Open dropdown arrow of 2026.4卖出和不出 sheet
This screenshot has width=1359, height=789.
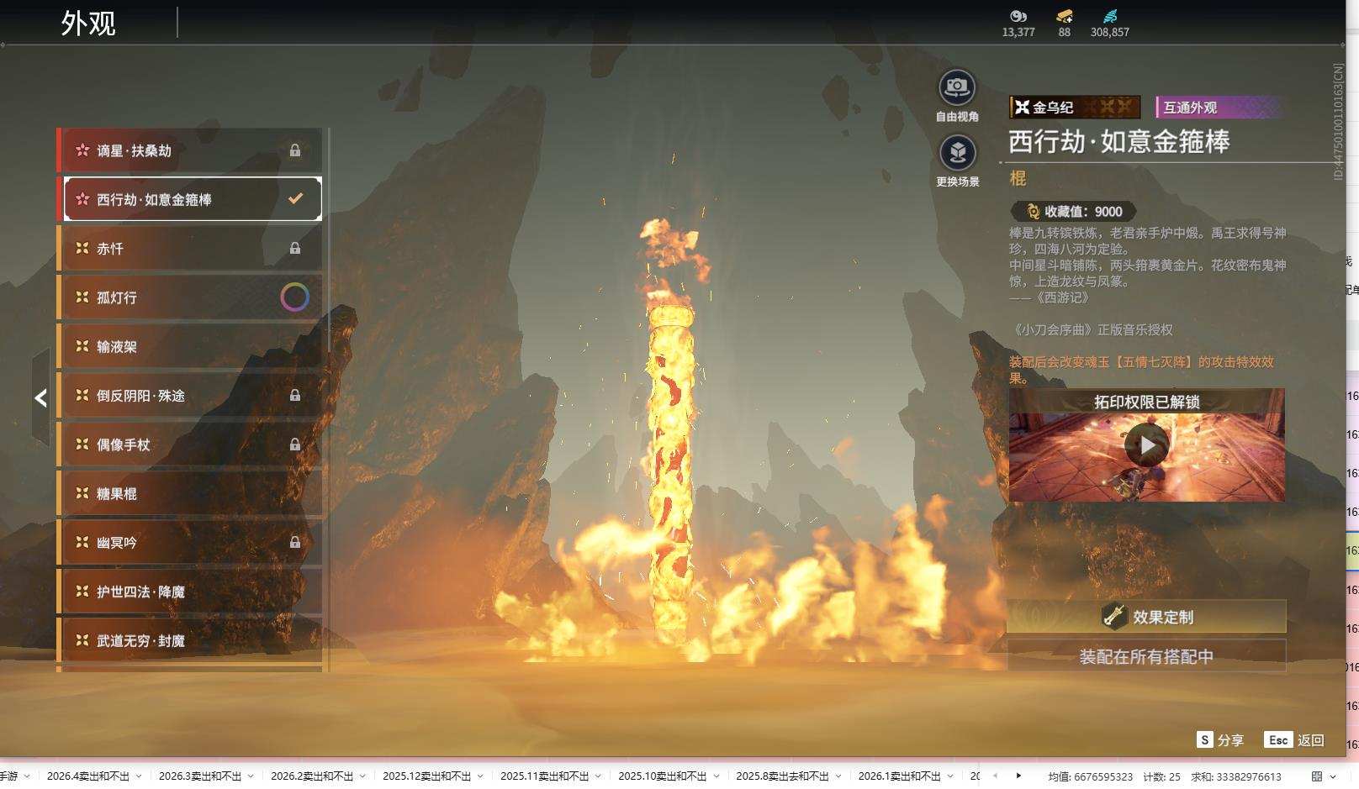pos(138,776)
